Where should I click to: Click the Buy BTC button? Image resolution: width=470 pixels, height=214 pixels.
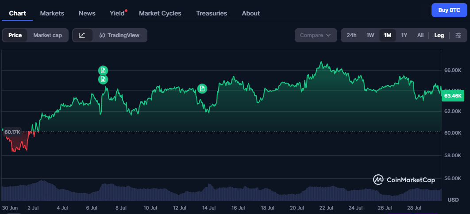pos(449,10)
